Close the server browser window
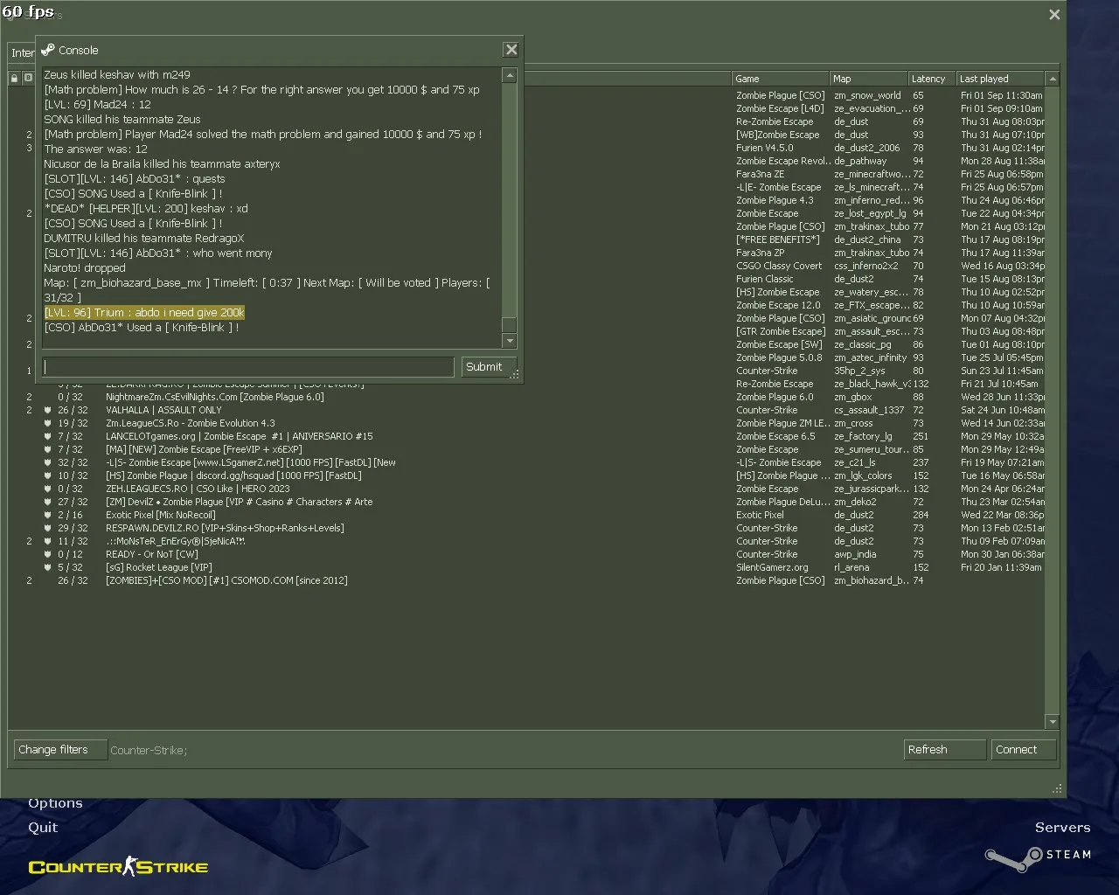Viewport: 1119px width, 895px height. pos(1054,14)
